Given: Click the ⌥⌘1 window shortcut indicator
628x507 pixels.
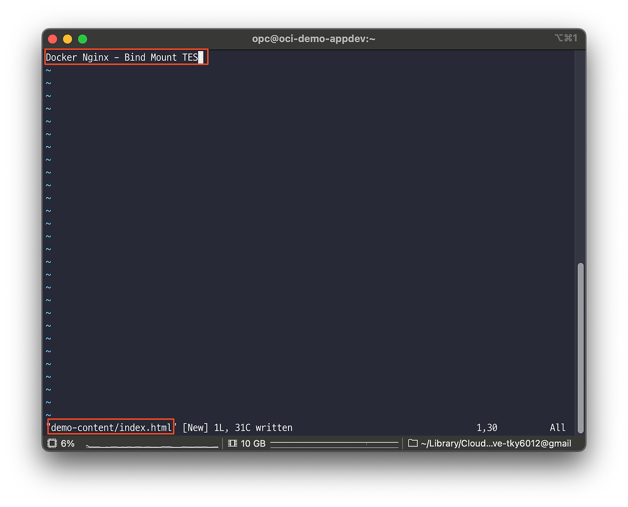Looking at the screenshot, I should (x=566, y=38).
